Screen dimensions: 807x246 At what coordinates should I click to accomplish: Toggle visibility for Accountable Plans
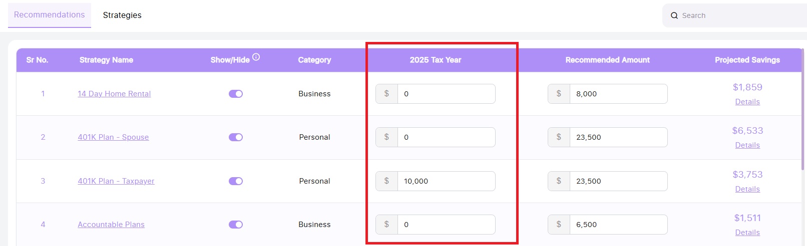236,225
